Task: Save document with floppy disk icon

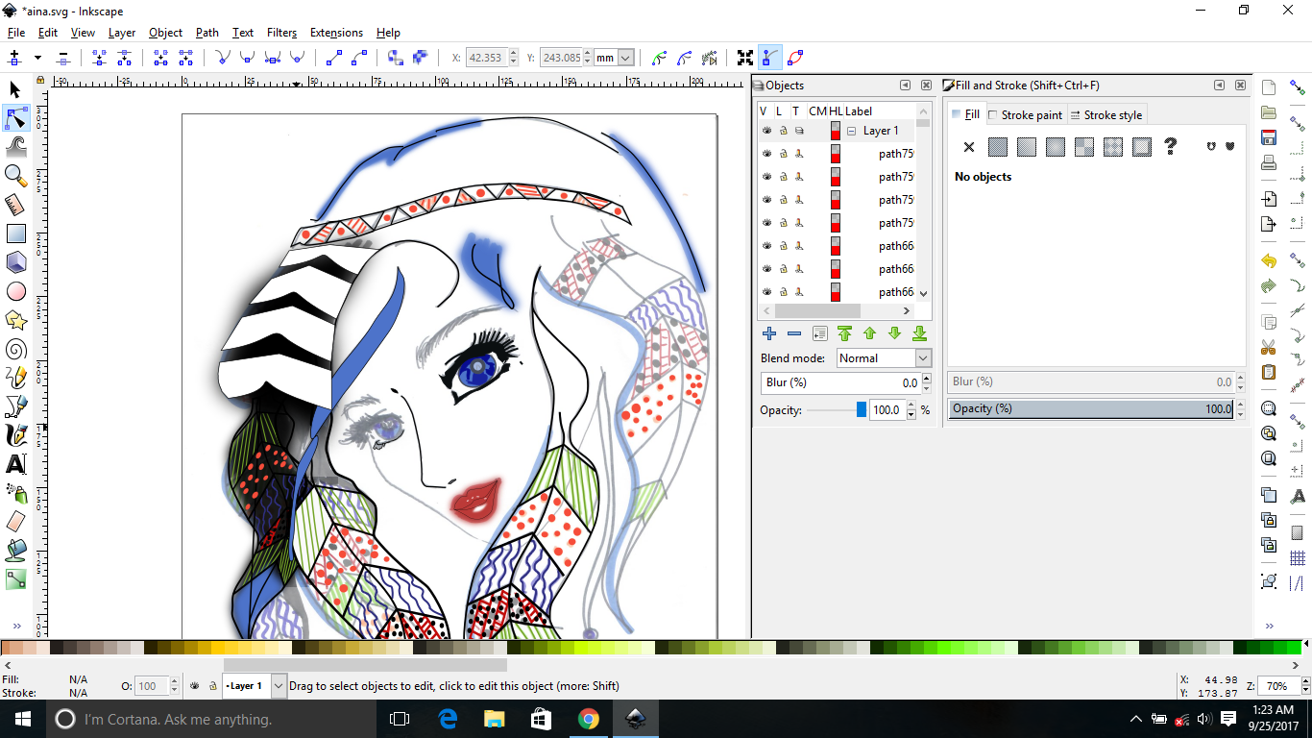Action: pos(1269,137)
